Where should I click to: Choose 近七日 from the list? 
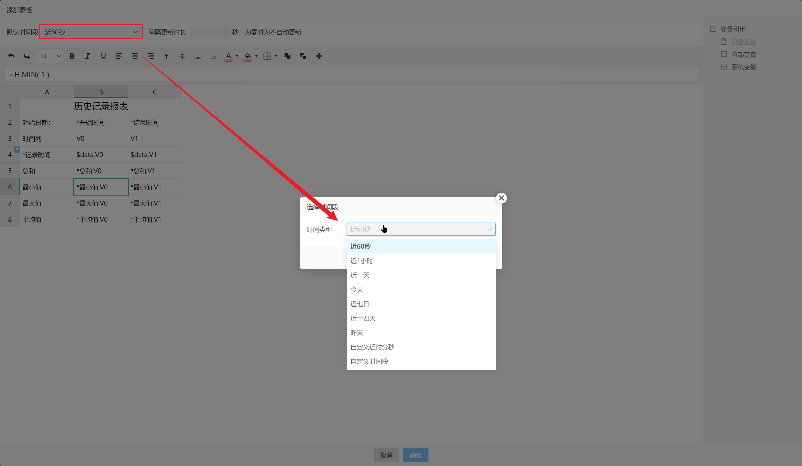[x=421, y=304]
